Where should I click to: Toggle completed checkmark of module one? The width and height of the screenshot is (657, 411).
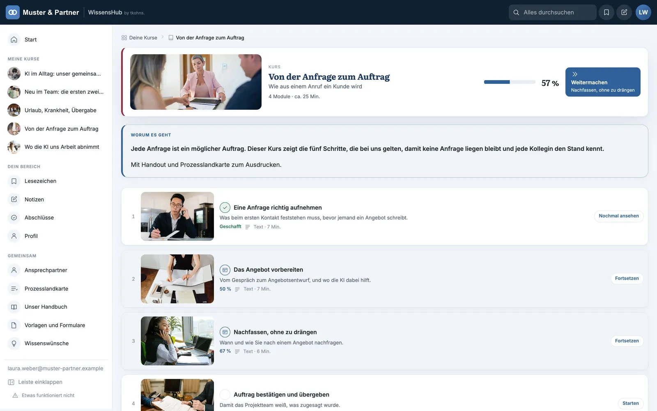tap(225, 208)
